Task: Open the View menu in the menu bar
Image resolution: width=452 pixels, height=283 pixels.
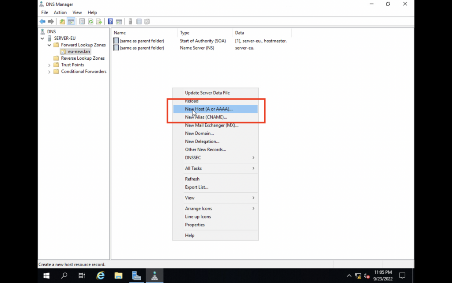Action: 77,12
